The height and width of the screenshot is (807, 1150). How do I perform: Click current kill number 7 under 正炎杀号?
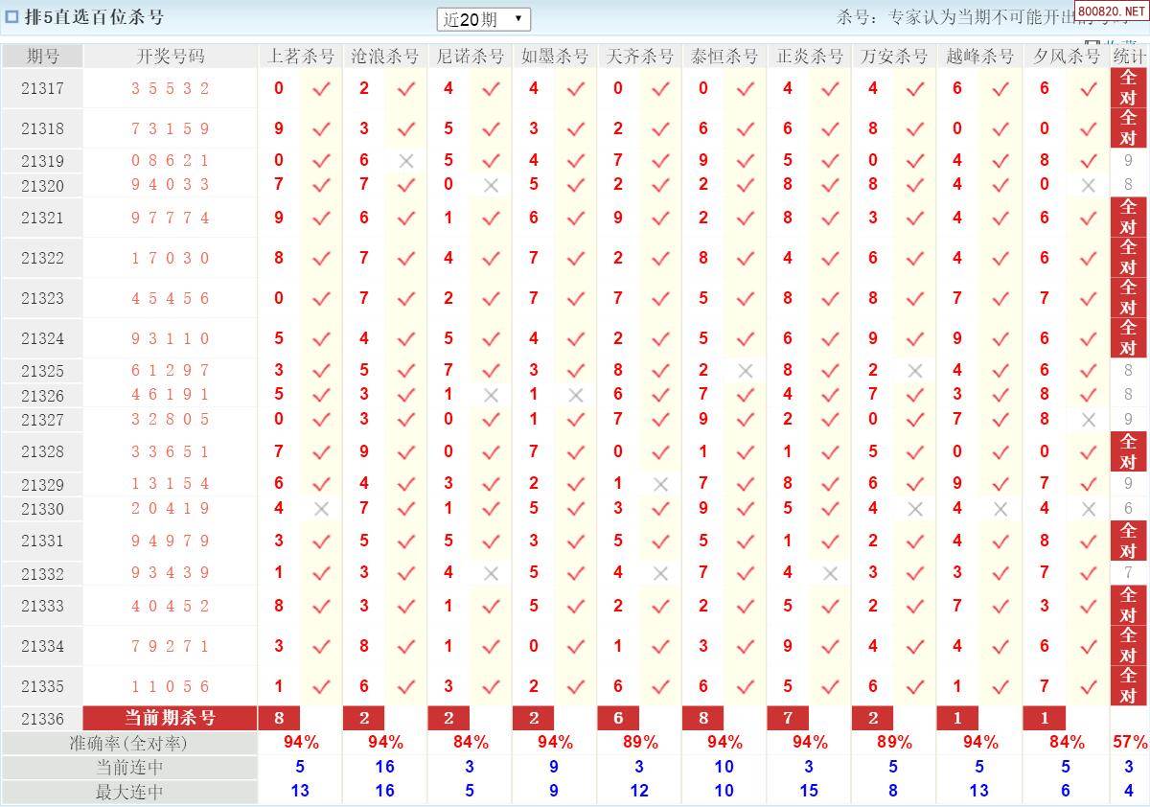[788, 718]
